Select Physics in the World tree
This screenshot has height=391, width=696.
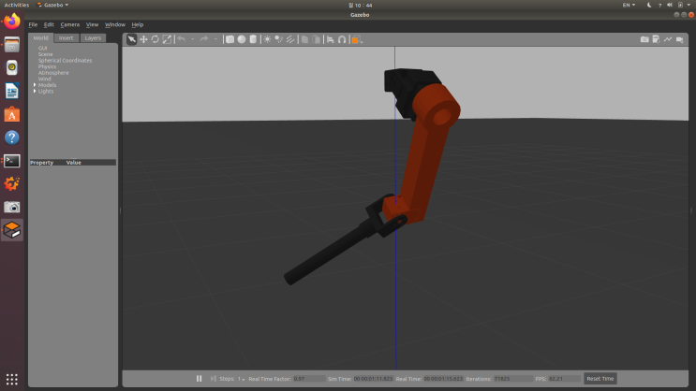[x=47, y=66]
